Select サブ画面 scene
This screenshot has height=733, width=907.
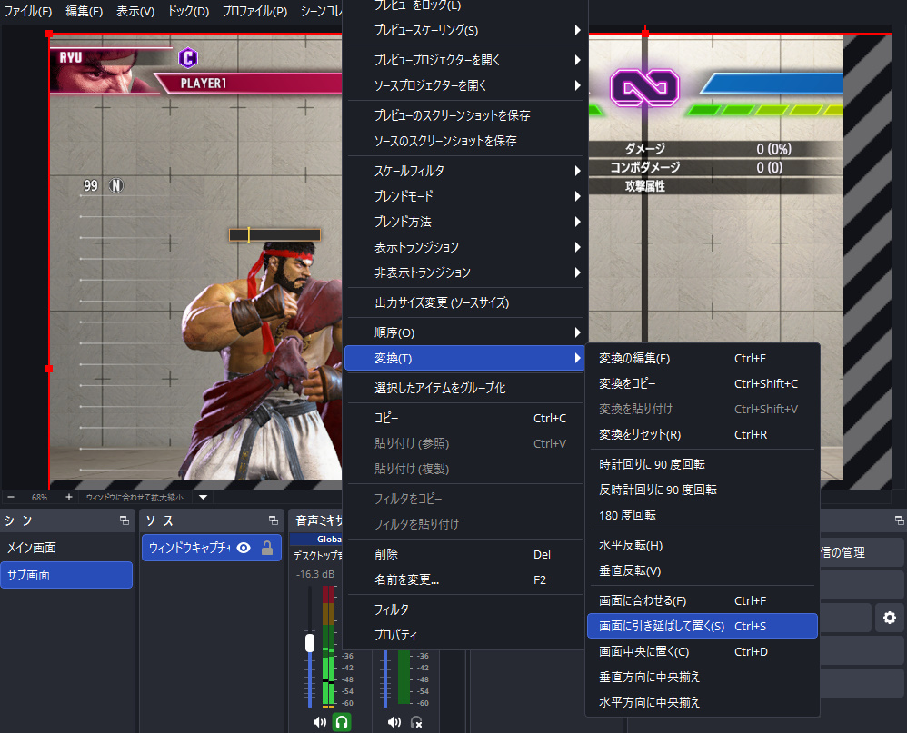(x=66, y=575)
